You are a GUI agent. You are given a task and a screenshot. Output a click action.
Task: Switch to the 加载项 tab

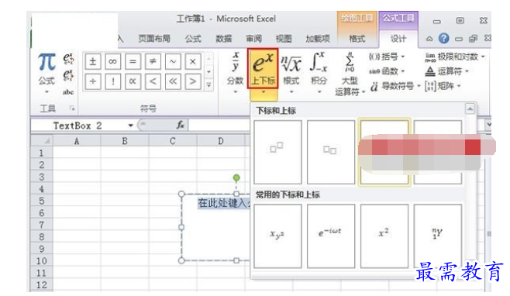click(318, 39)
